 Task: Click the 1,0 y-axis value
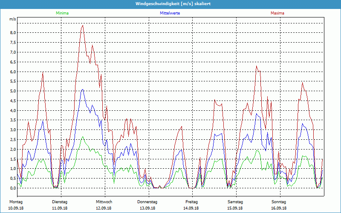[13, 169]
